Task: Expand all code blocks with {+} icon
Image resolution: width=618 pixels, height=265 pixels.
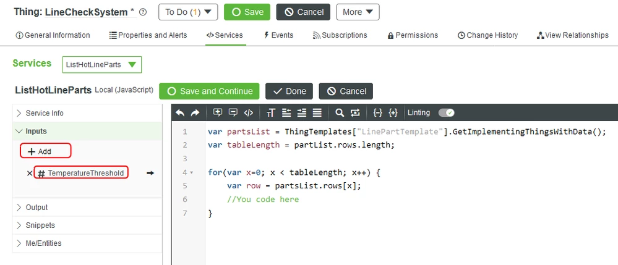Action: pos(393,113)
